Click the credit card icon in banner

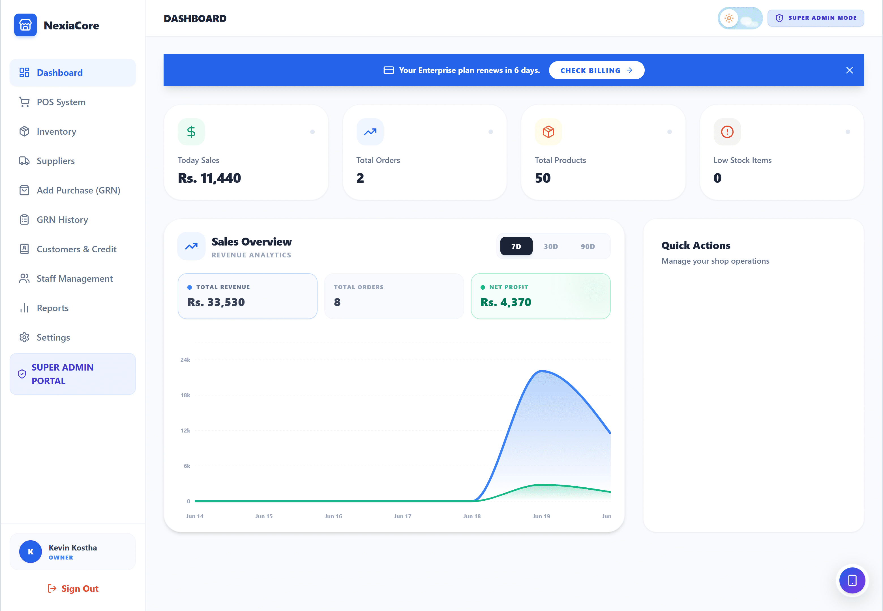coord(389,70)
